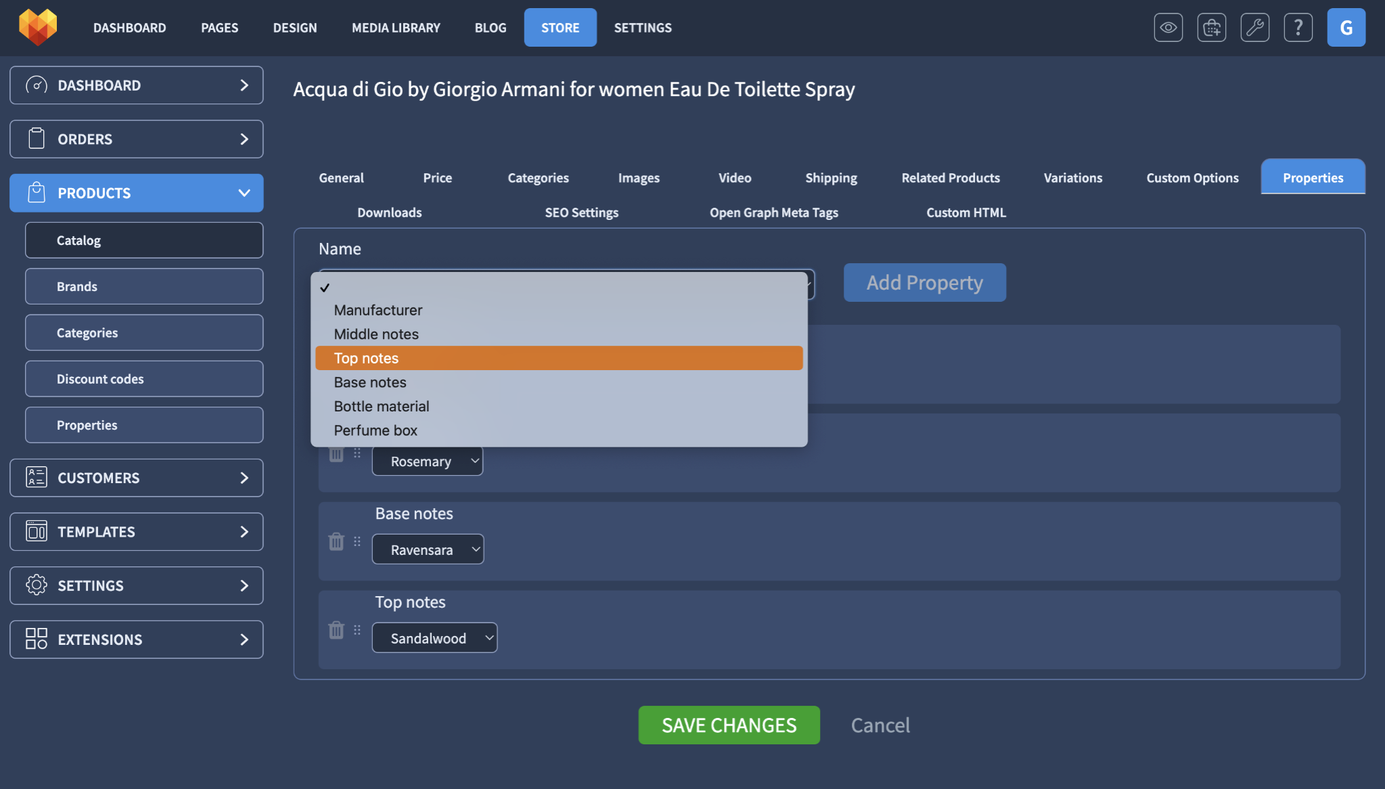This screenshot has width=1385, height=789.
Task: Switch to Custom HTML tab
Action: point(966,212)
